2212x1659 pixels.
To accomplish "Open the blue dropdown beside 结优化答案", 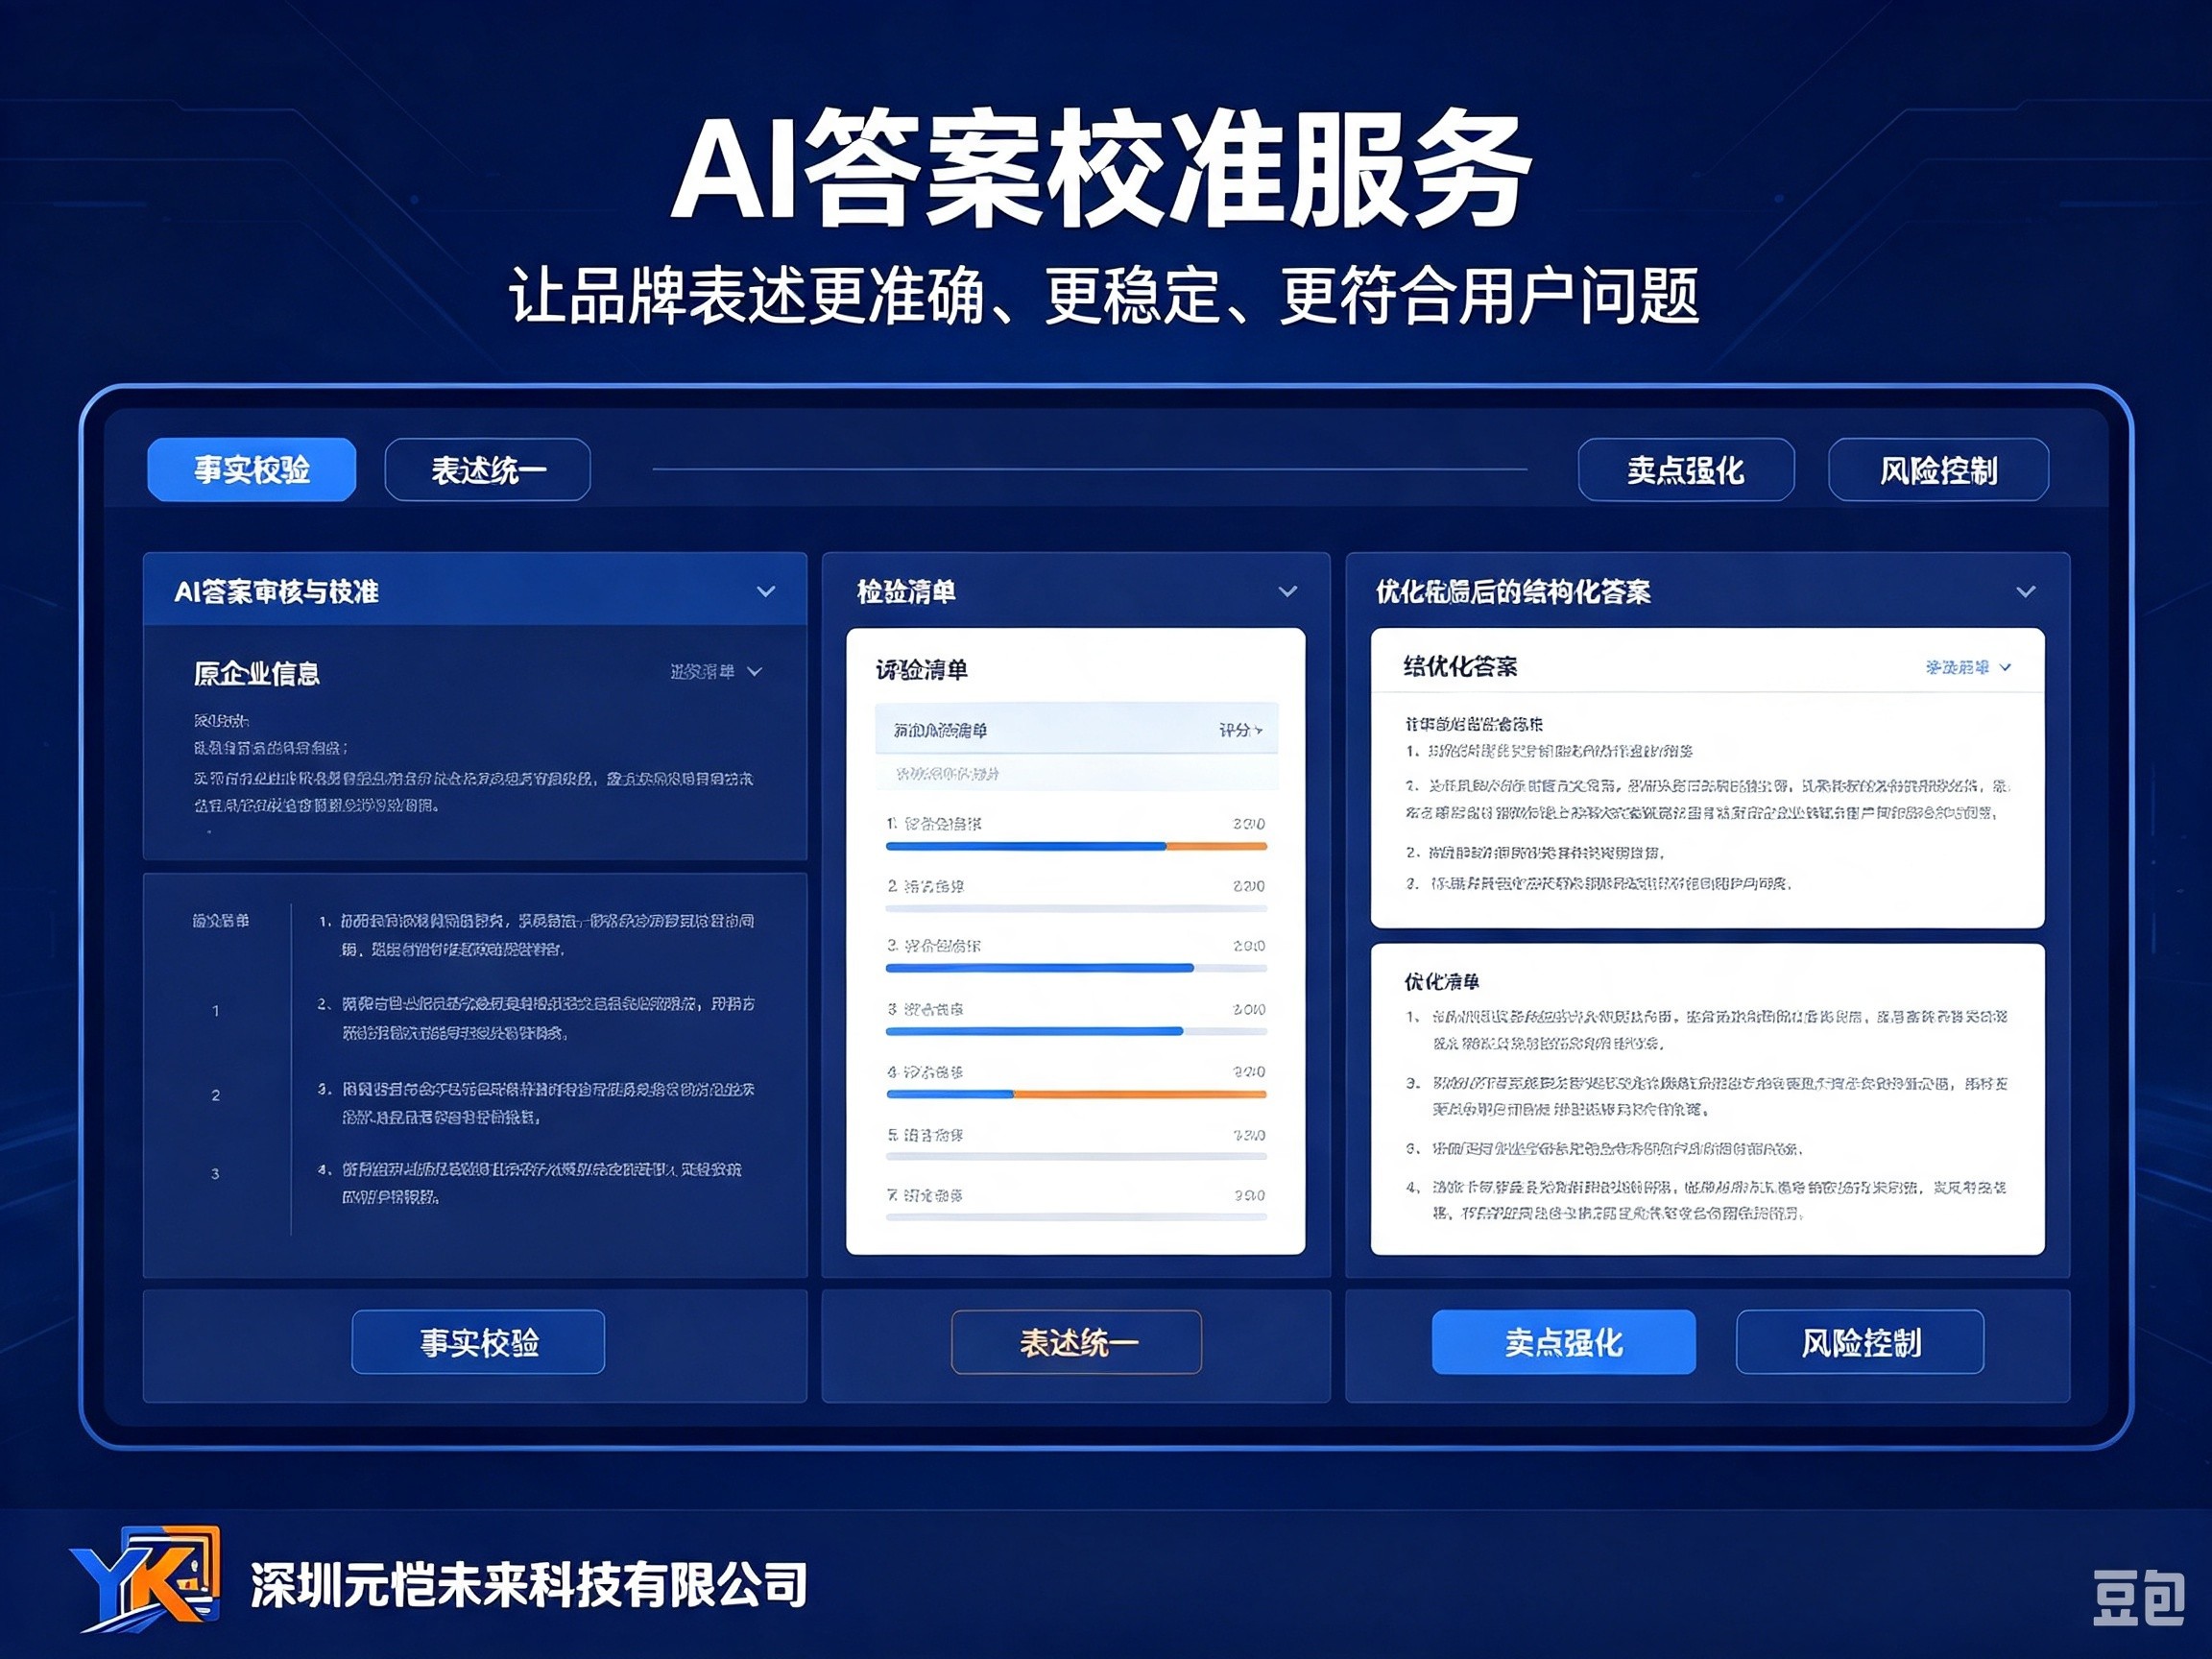I will coord(1968,667).
